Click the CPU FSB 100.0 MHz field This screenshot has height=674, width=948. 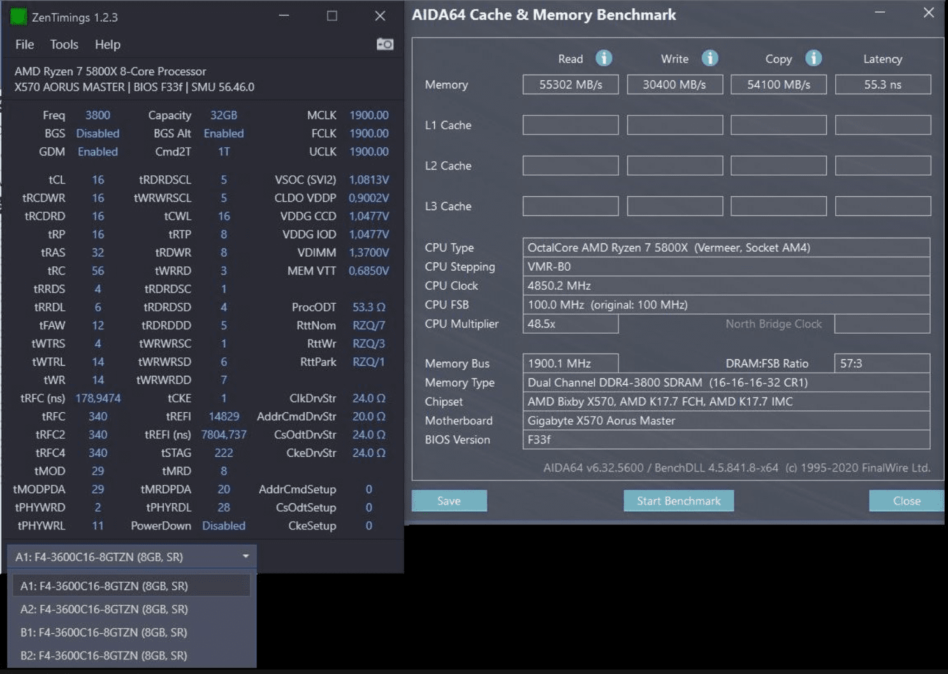(726, 305)
